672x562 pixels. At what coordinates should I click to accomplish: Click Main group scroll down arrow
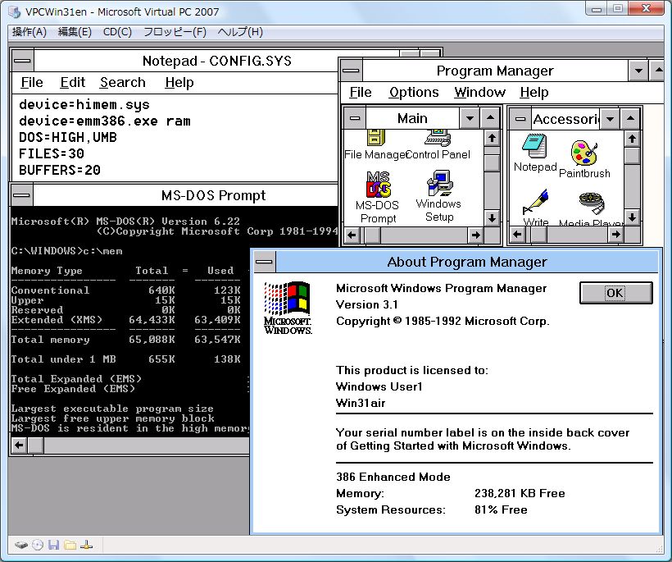(492, 218)
